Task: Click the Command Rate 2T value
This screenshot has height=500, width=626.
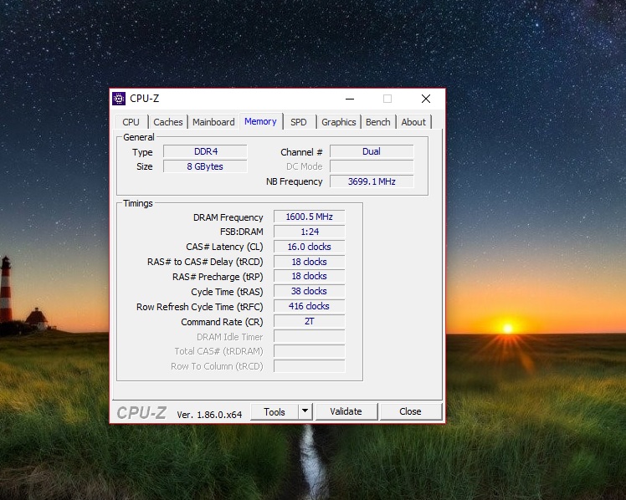Action: (x=309, y=321)
